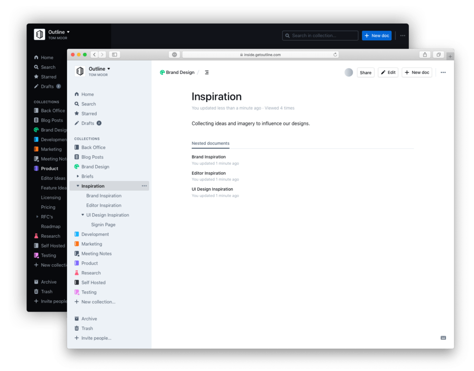Open Roadmap in the dark back window
The width and height of the screenshot is (474, 371).
click(51, 227)
